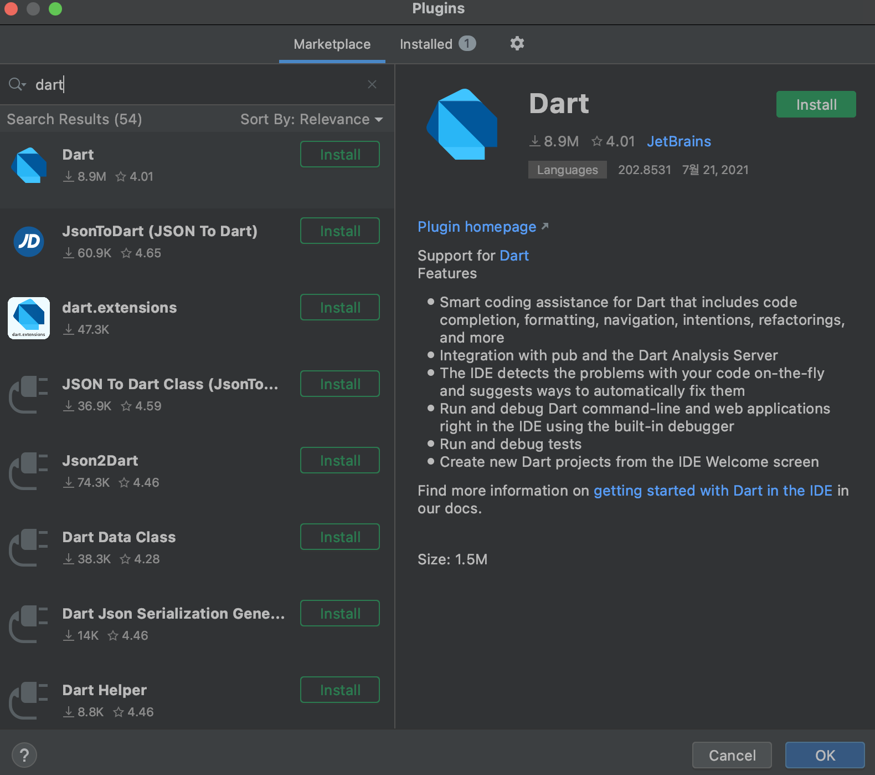875x775 pixels.
Task: Follow the Dart link after Support for
Action: tap(514, 256)
